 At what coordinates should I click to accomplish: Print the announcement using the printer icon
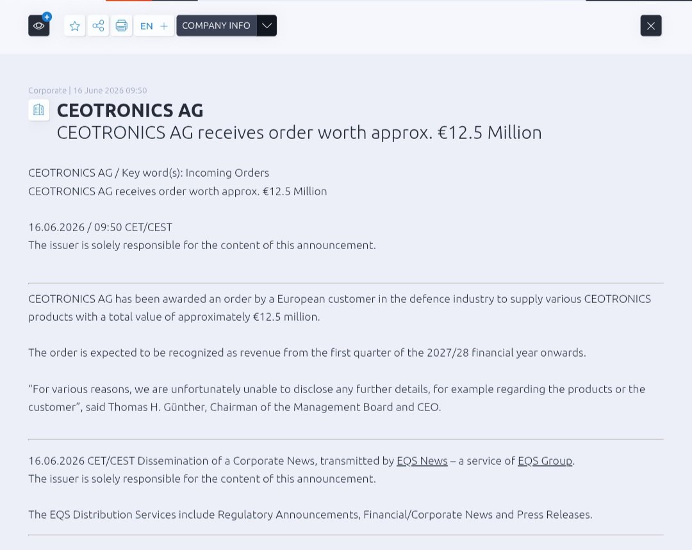coord(121,26)
